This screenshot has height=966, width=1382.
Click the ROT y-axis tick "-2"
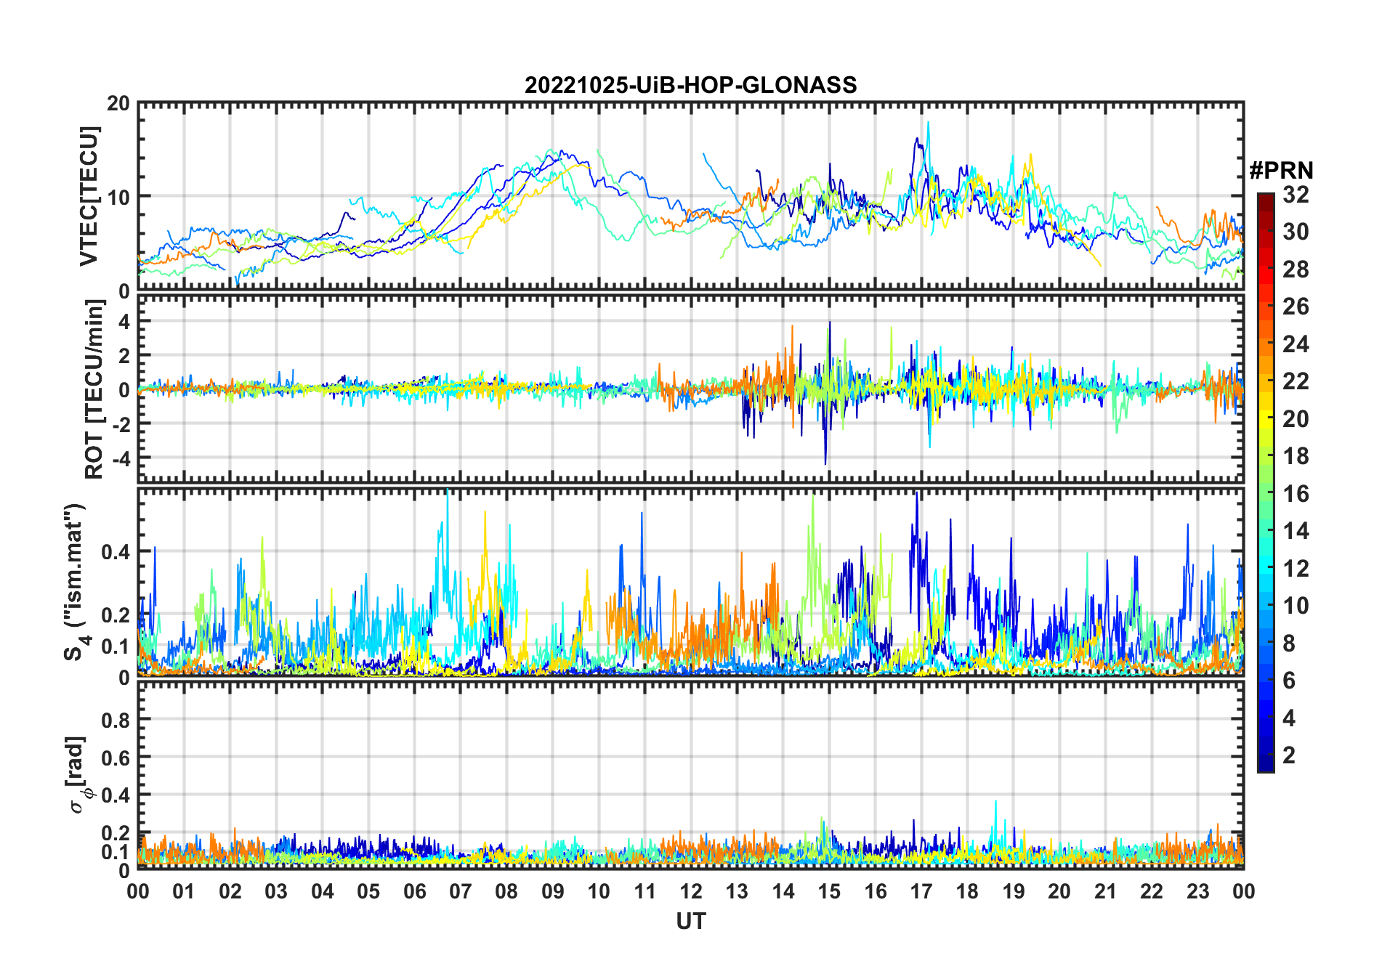[x=121, y=423]
